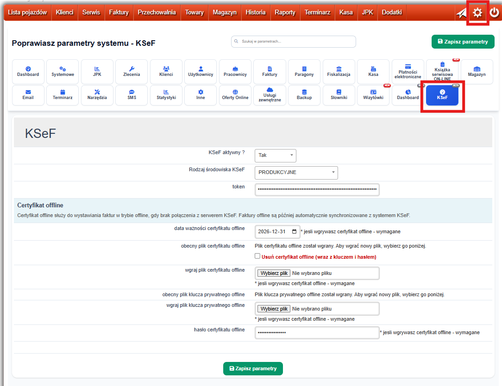Open the Backup parameters tile
502x386 pixels.
point(304,95)
